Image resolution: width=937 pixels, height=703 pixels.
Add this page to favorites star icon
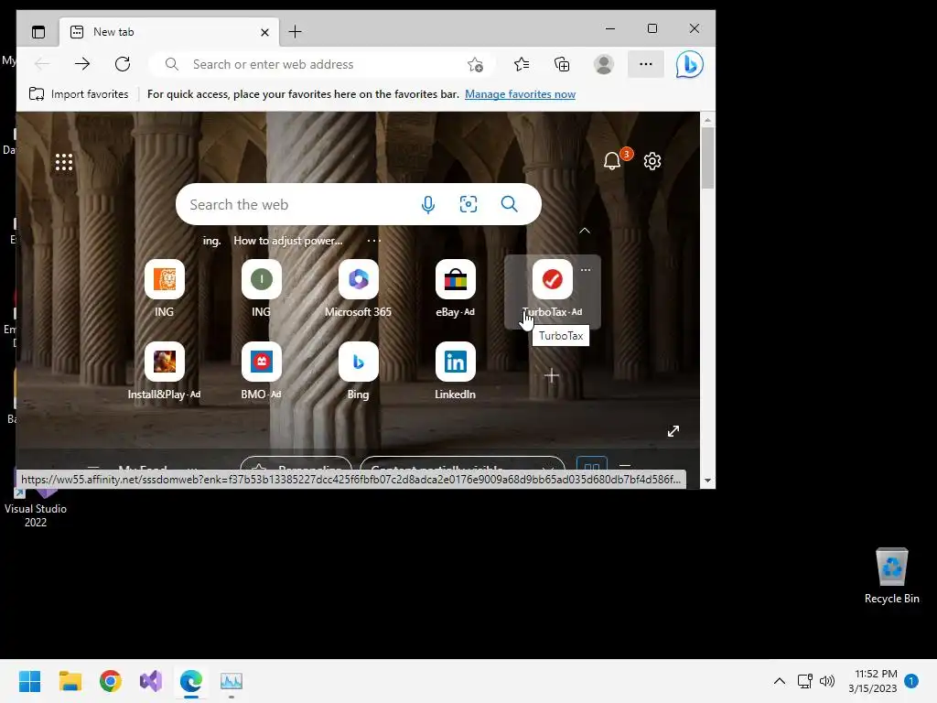click(x=475, y=65)
